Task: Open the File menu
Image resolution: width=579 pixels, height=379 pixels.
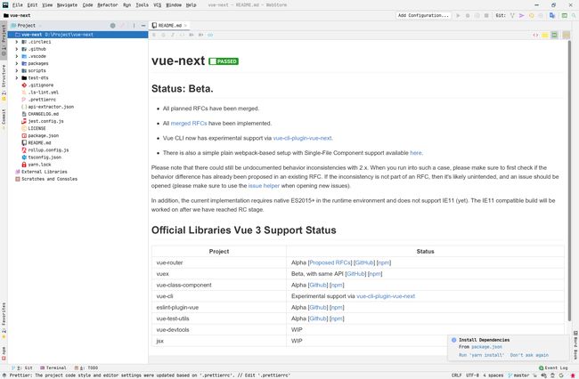Action: click(x=17, y=5)
